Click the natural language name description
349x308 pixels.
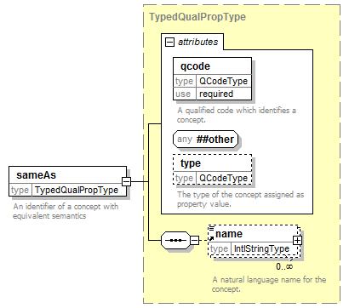point(269,284)
